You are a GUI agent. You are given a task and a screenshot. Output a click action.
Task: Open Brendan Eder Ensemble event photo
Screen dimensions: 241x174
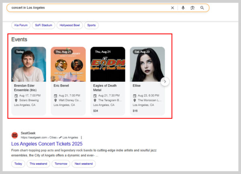(x=29, y=64)
